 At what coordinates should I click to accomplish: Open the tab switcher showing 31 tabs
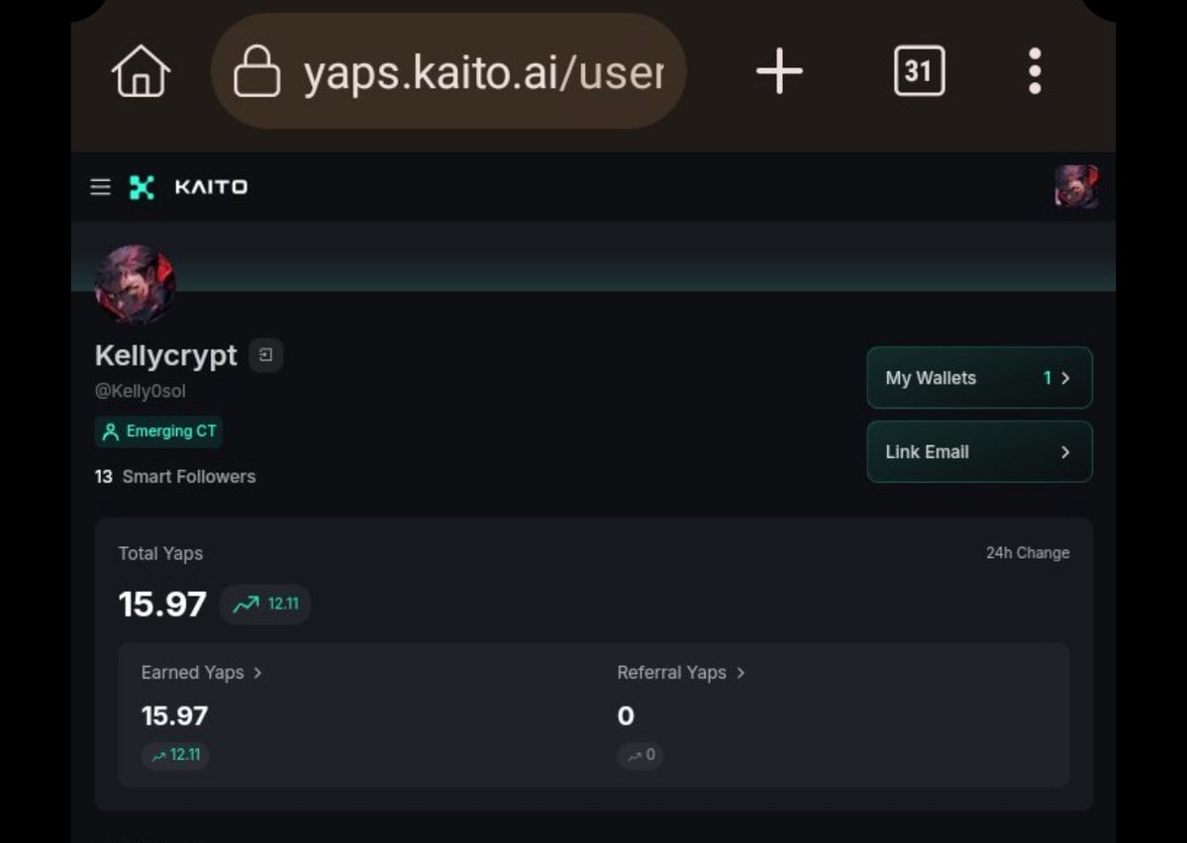[919, 71]
